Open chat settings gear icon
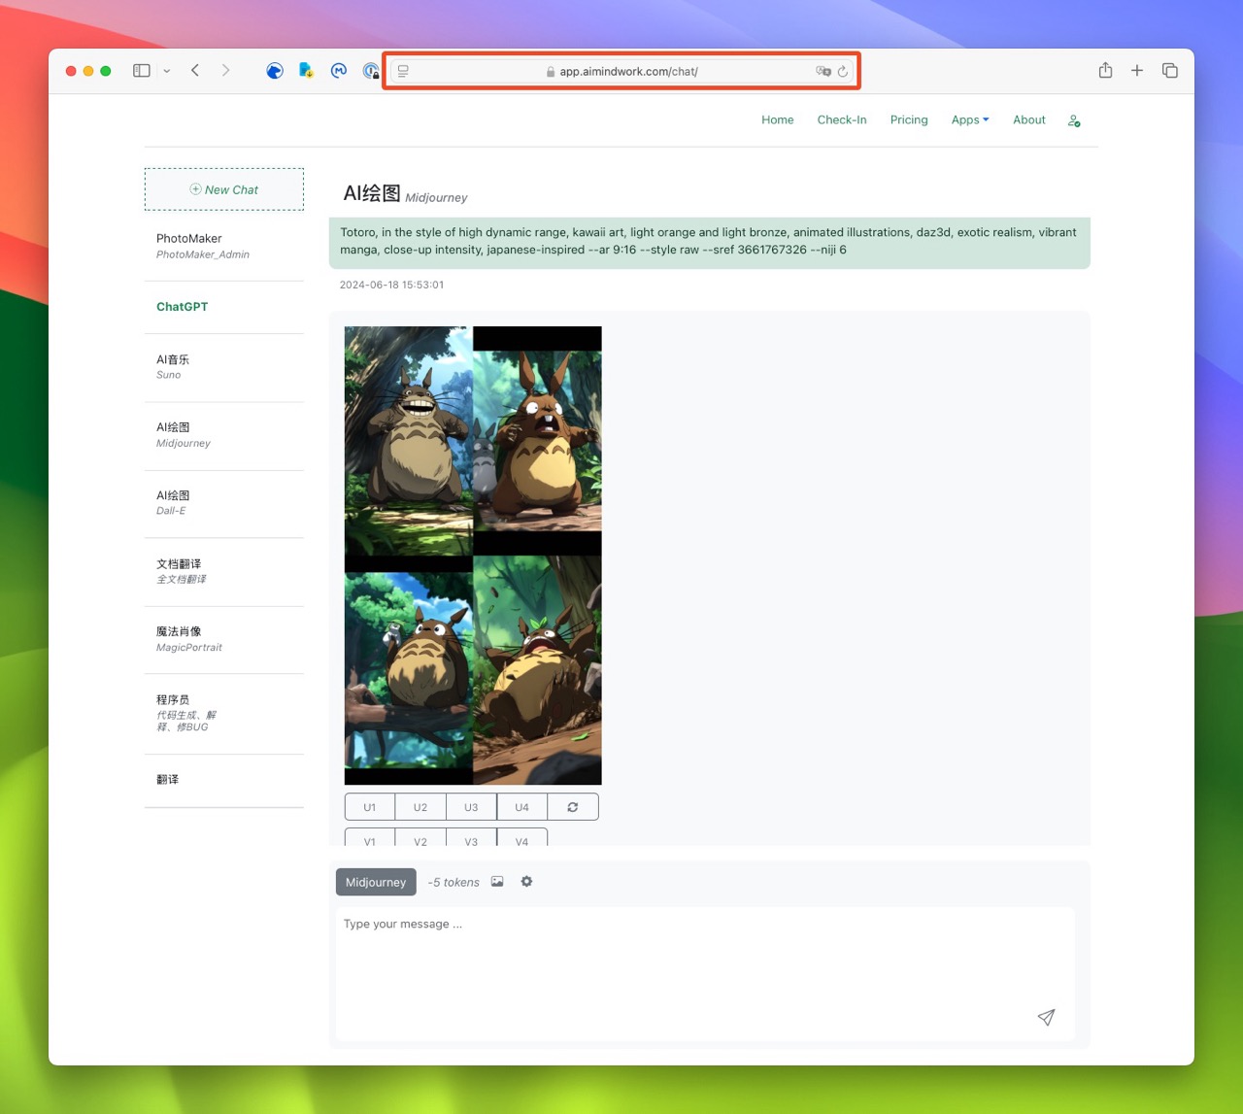 point(526,881)
